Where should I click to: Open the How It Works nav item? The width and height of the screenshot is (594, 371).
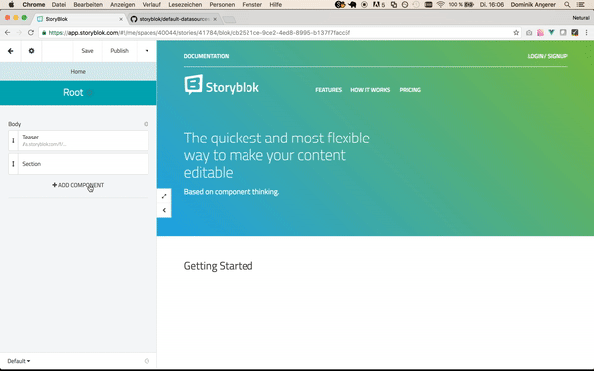pyautogui.click(x=370, y=90)
